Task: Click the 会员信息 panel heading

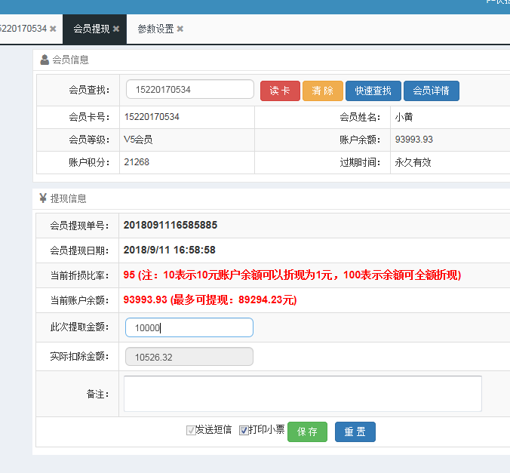Action: pos(71,60)
